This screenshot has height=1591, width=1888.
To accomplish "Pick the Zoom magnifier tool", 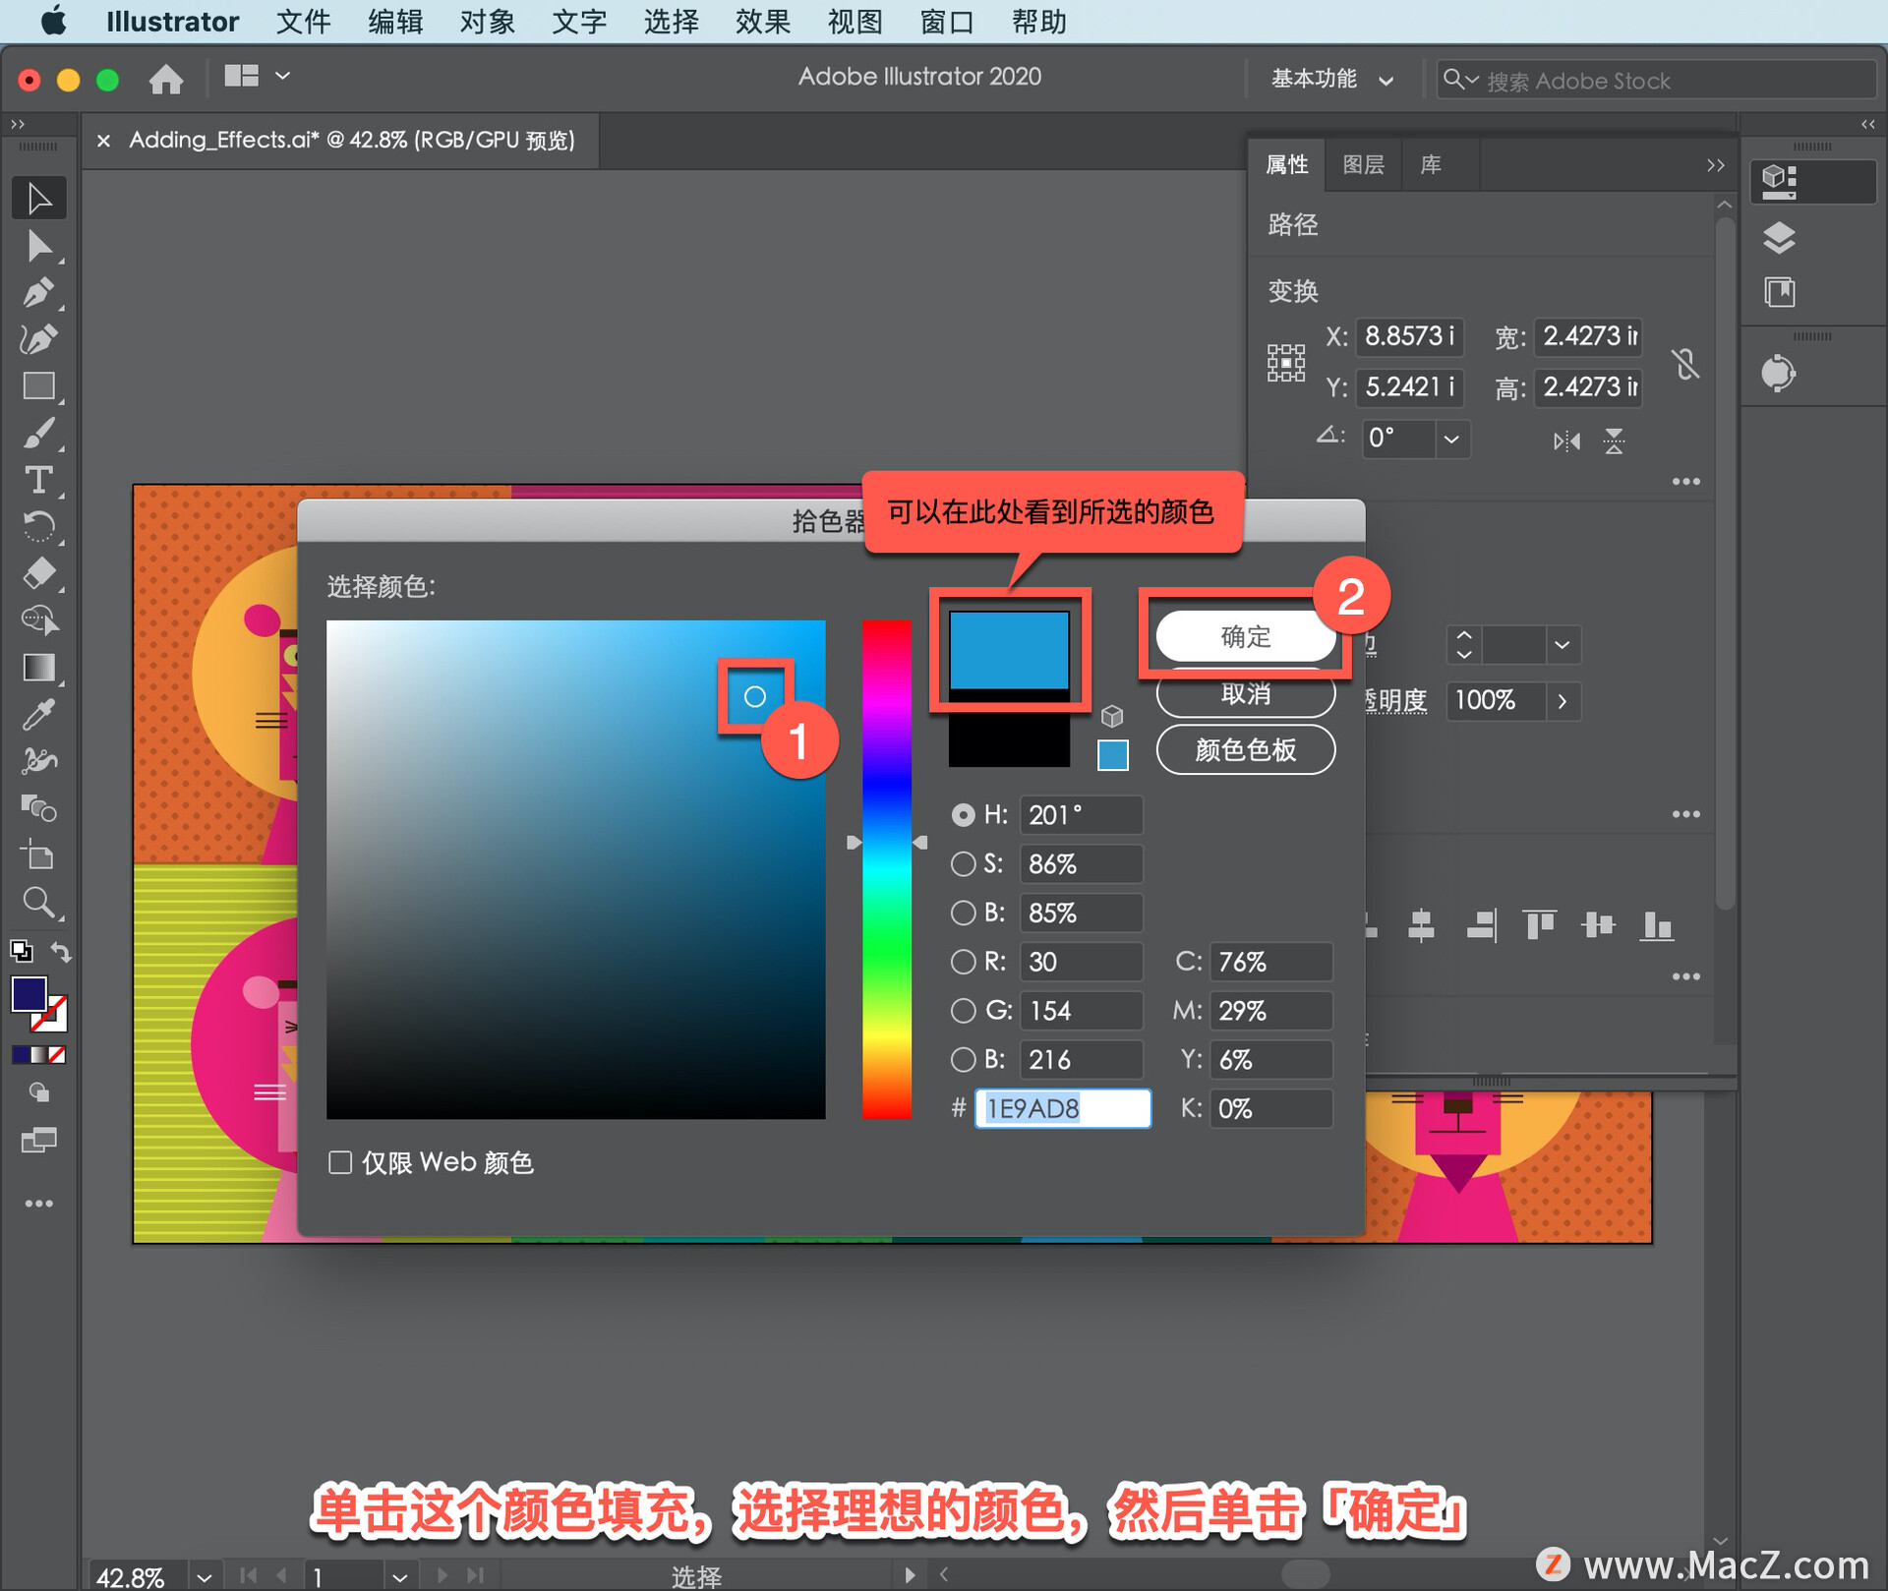I will [x=38, y=902].
